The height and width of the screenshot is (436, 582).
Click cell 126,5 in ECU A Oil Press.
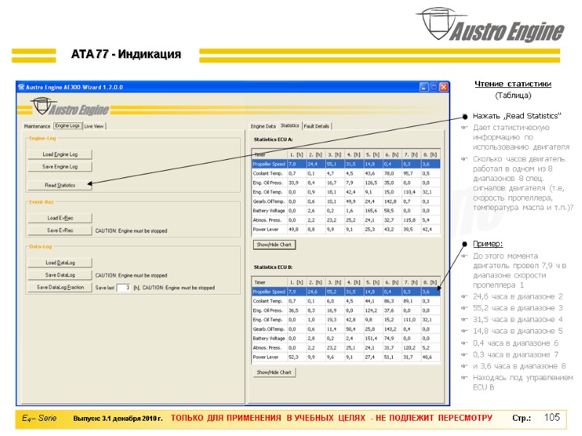coord(373,183)
